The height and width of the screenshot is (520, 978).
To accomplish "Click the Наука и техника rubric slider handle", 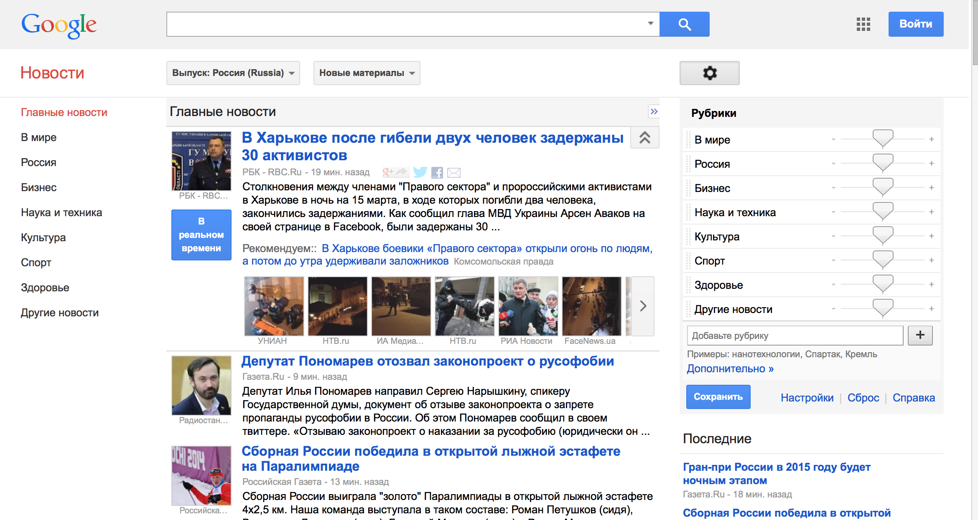I will click(883, 211).
